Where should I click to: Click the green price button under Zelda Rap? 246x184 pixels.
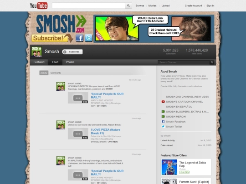pyautogui.click(x=184, y=172)
